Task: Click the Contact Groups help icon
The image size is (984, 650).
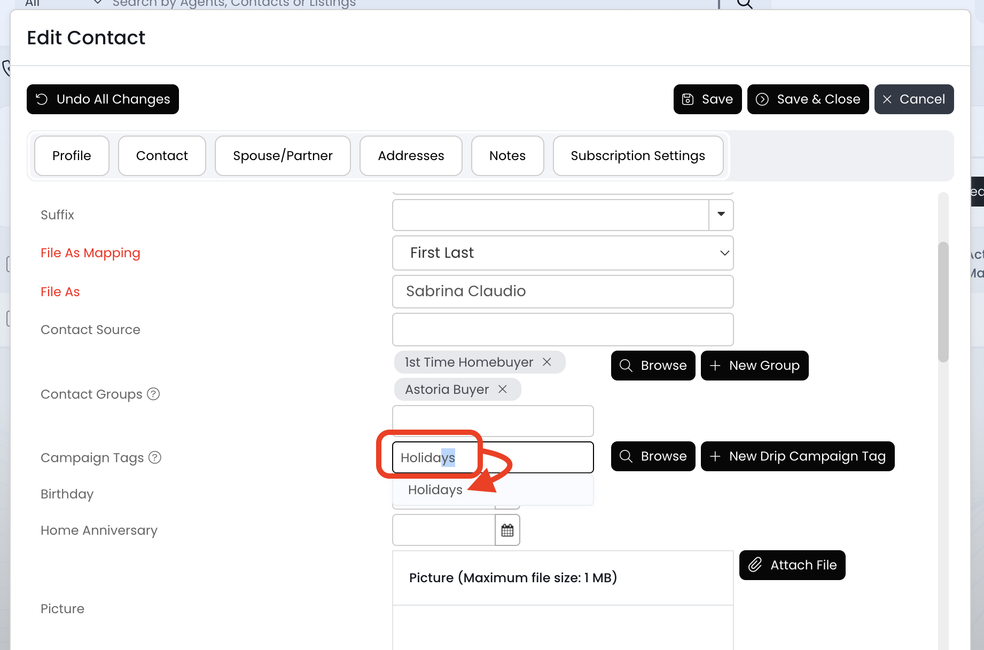Action: click(x=153, y=394)
